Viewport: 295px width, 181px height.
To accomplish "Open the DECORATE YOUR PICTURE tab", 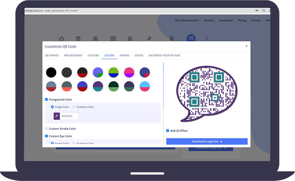I will coord(164,56).
